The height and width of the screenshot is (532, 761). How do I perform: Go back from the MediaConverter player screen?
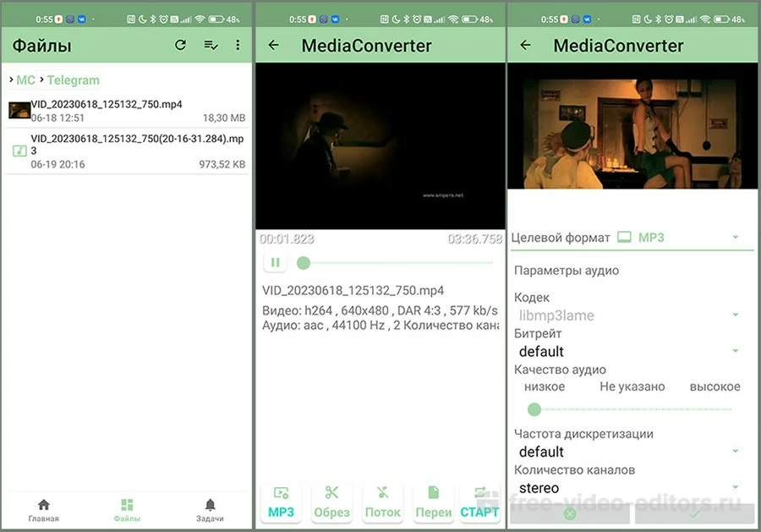pyautogui.click(x=274, y=45)
